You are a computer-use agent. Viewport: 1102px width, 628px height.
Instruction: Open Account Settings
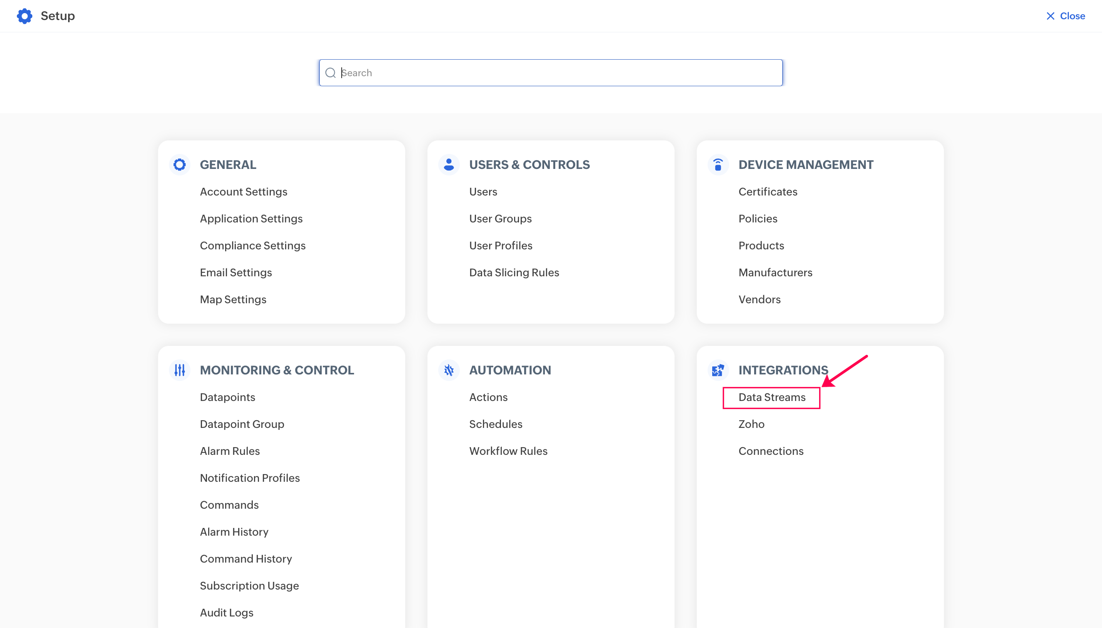tap(243, 192)
